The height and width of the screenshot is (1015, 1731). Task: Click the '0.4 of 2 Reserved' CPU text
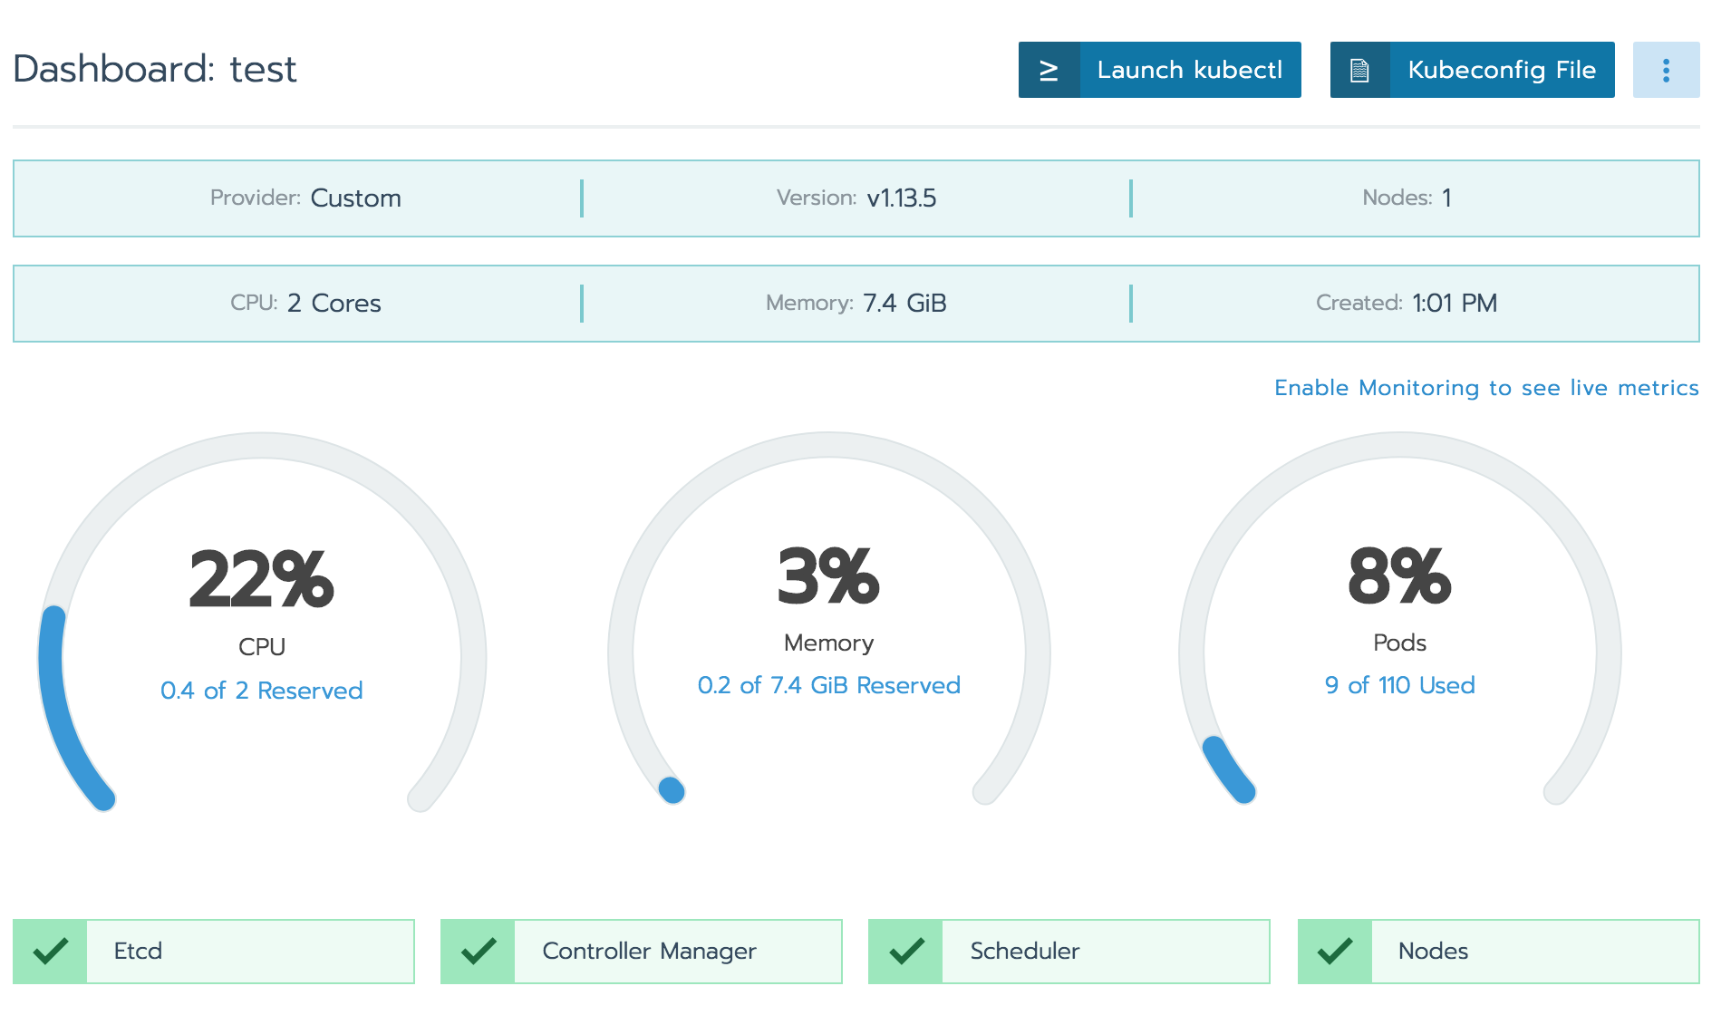(x=262, y=691)
